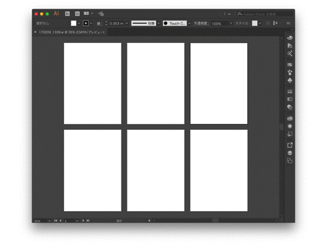The height and width of the screenshot is (245, 327).
Task: Open the Color Guide panel icon
Action: (x=290, y=46)
